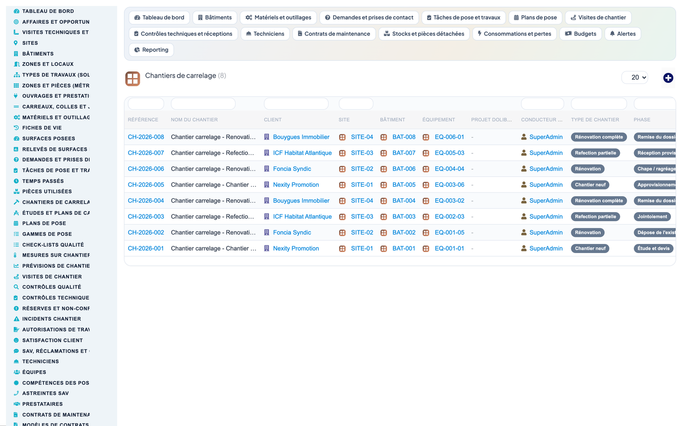Screen dimensions: 689x426
Task: Click the building icon next to Foncia Syndic, CH-2026-006
Action: point(267,169)
